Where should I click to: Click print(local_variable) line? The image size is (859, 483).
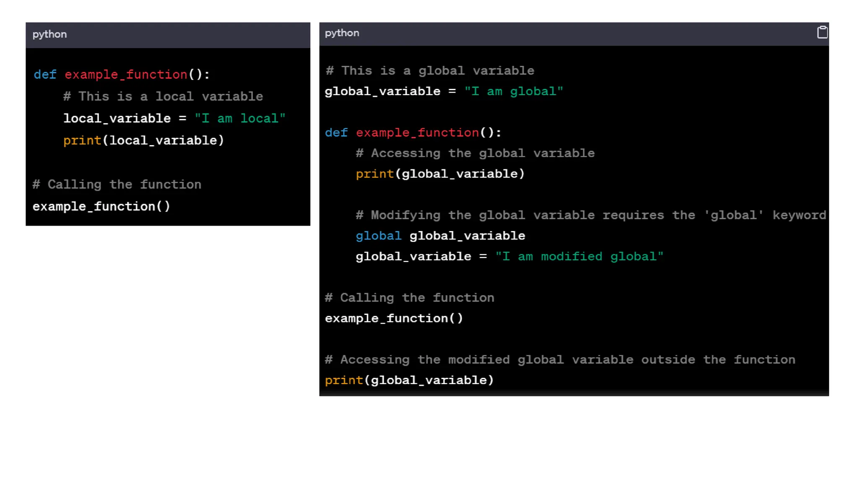[143, 140]
